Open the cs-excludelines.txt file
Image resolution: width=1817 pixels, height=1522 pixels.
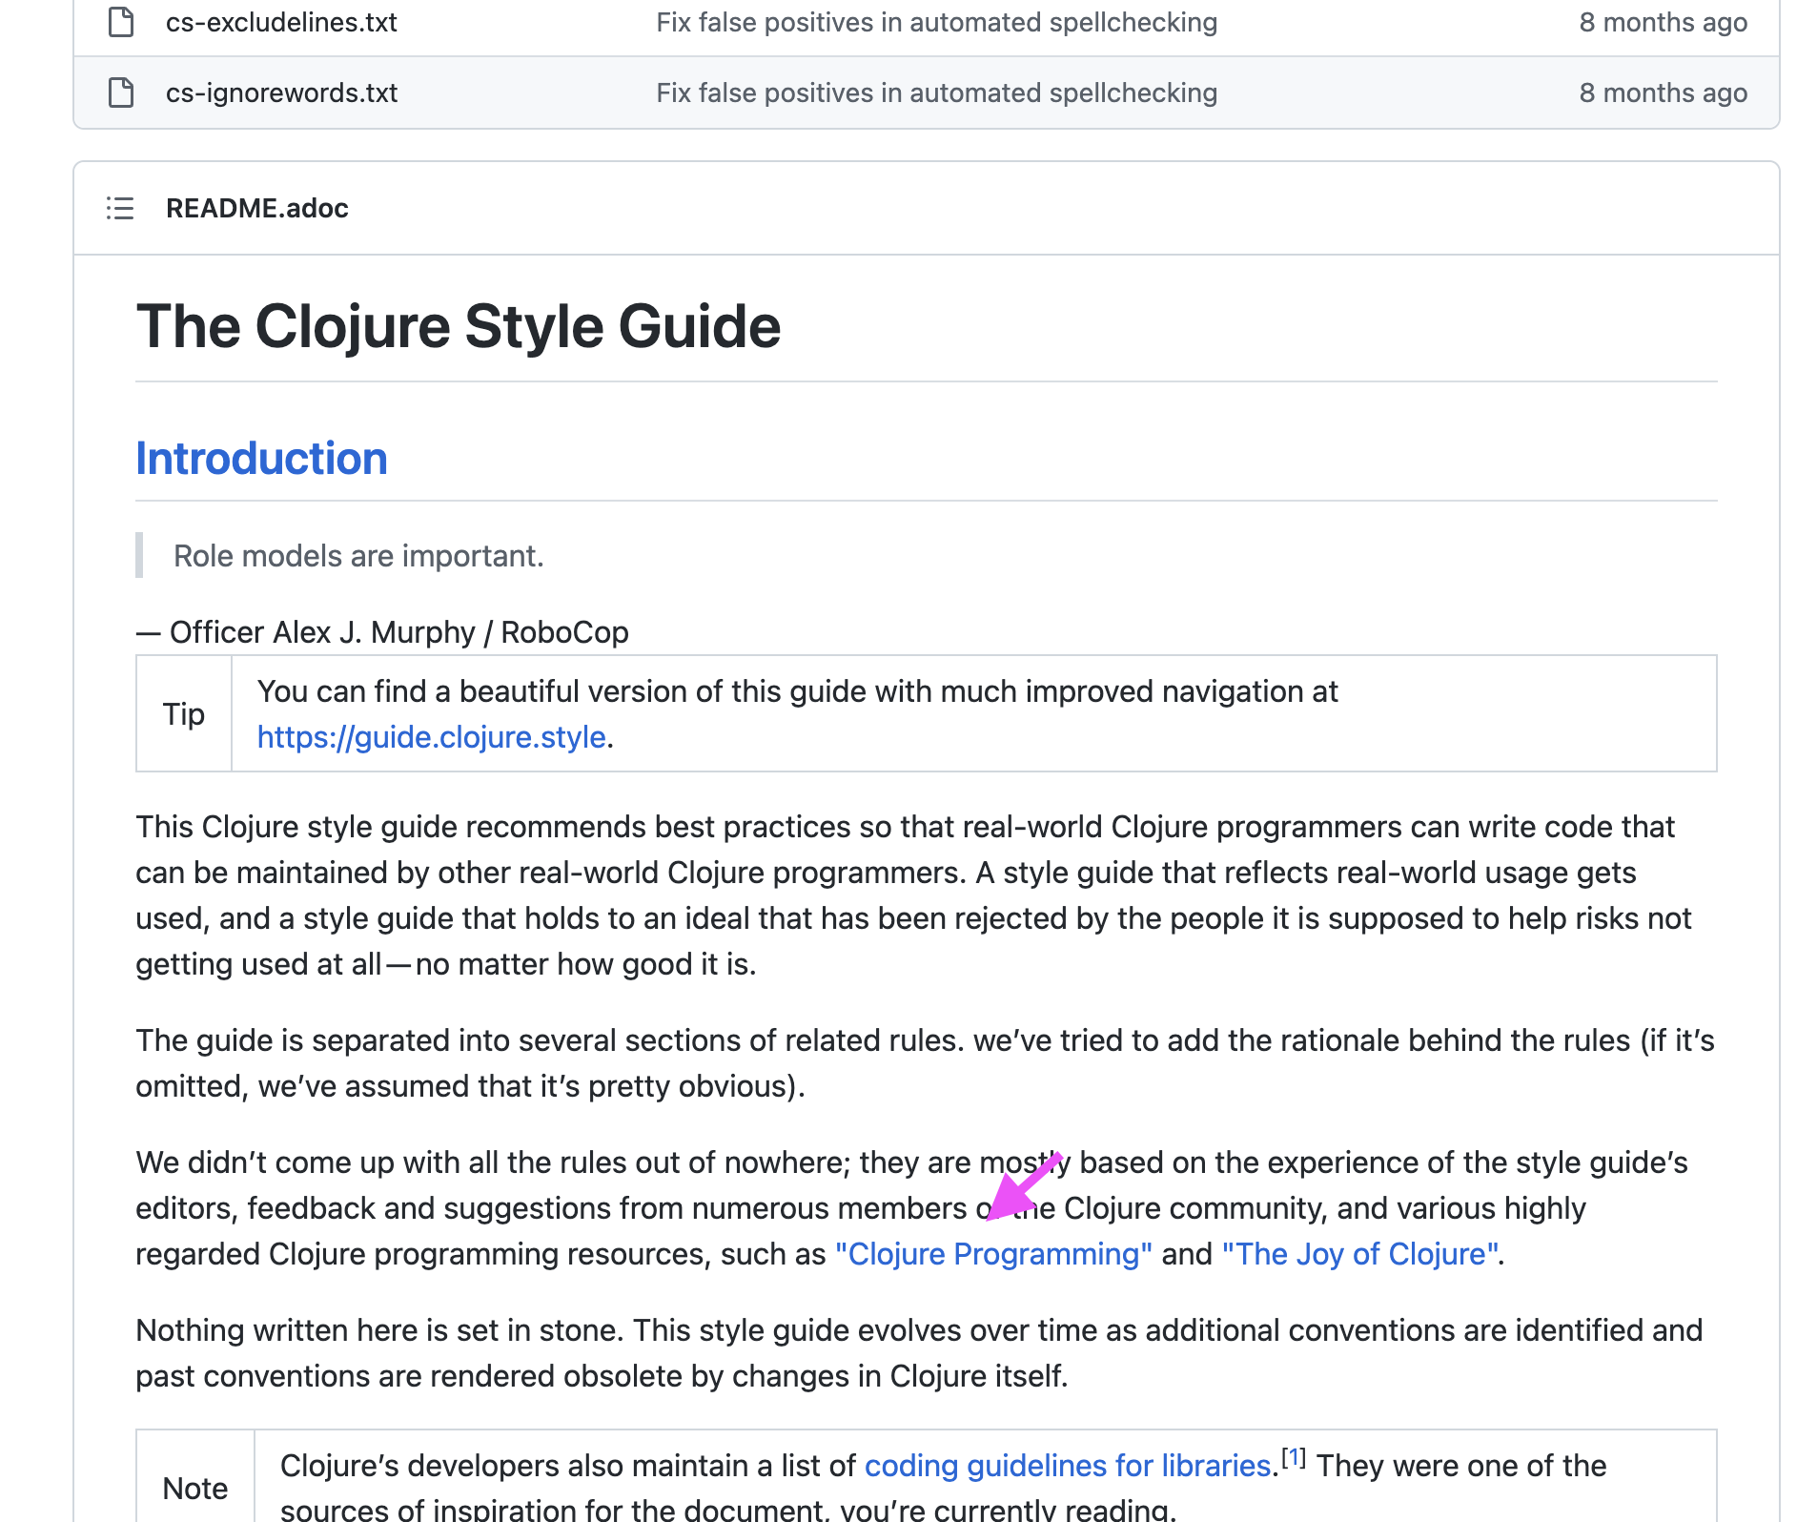coord(281,22)
